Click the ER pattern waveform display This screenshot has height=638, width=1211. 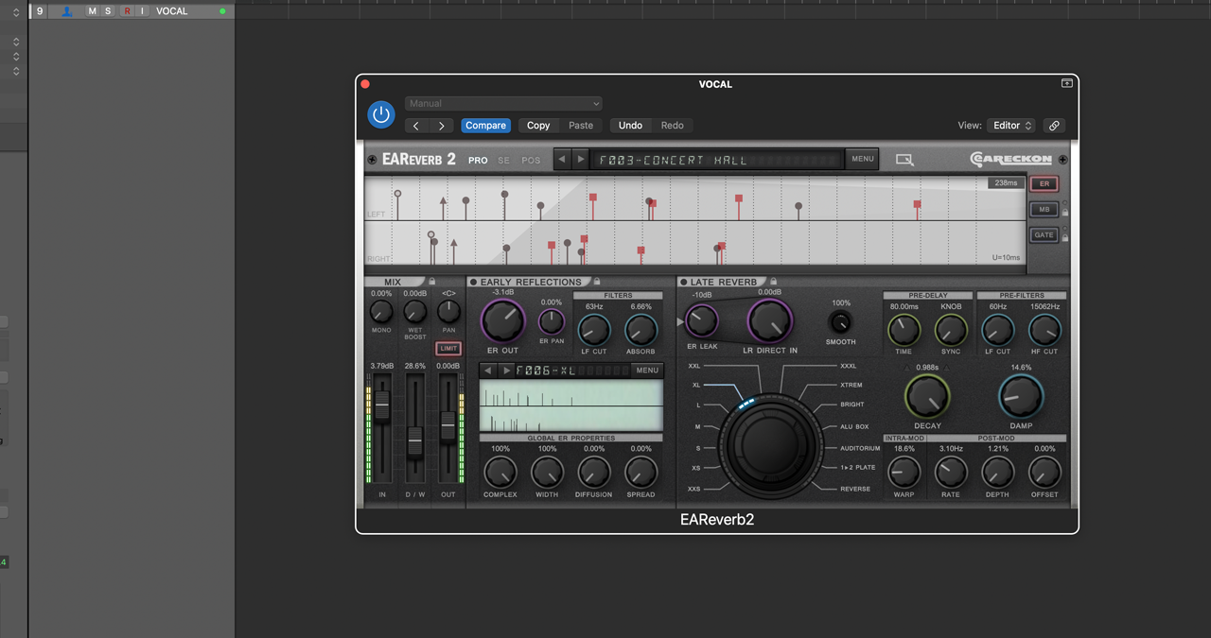click(571, 406)
